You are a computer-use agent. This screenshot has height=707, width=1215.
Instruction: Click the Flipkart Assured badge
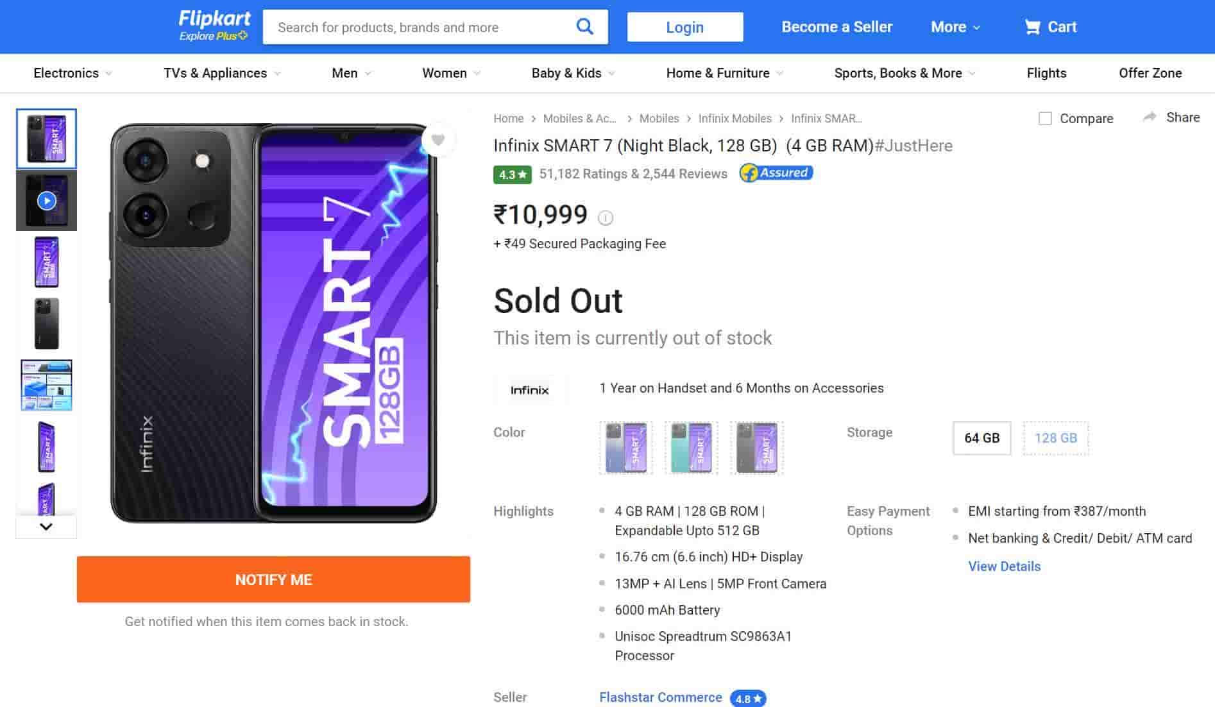(776, 173)
